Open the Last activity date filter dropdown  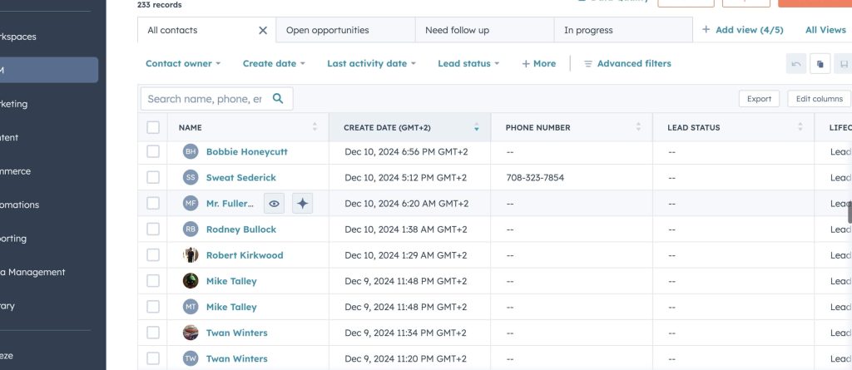point(372,63)
